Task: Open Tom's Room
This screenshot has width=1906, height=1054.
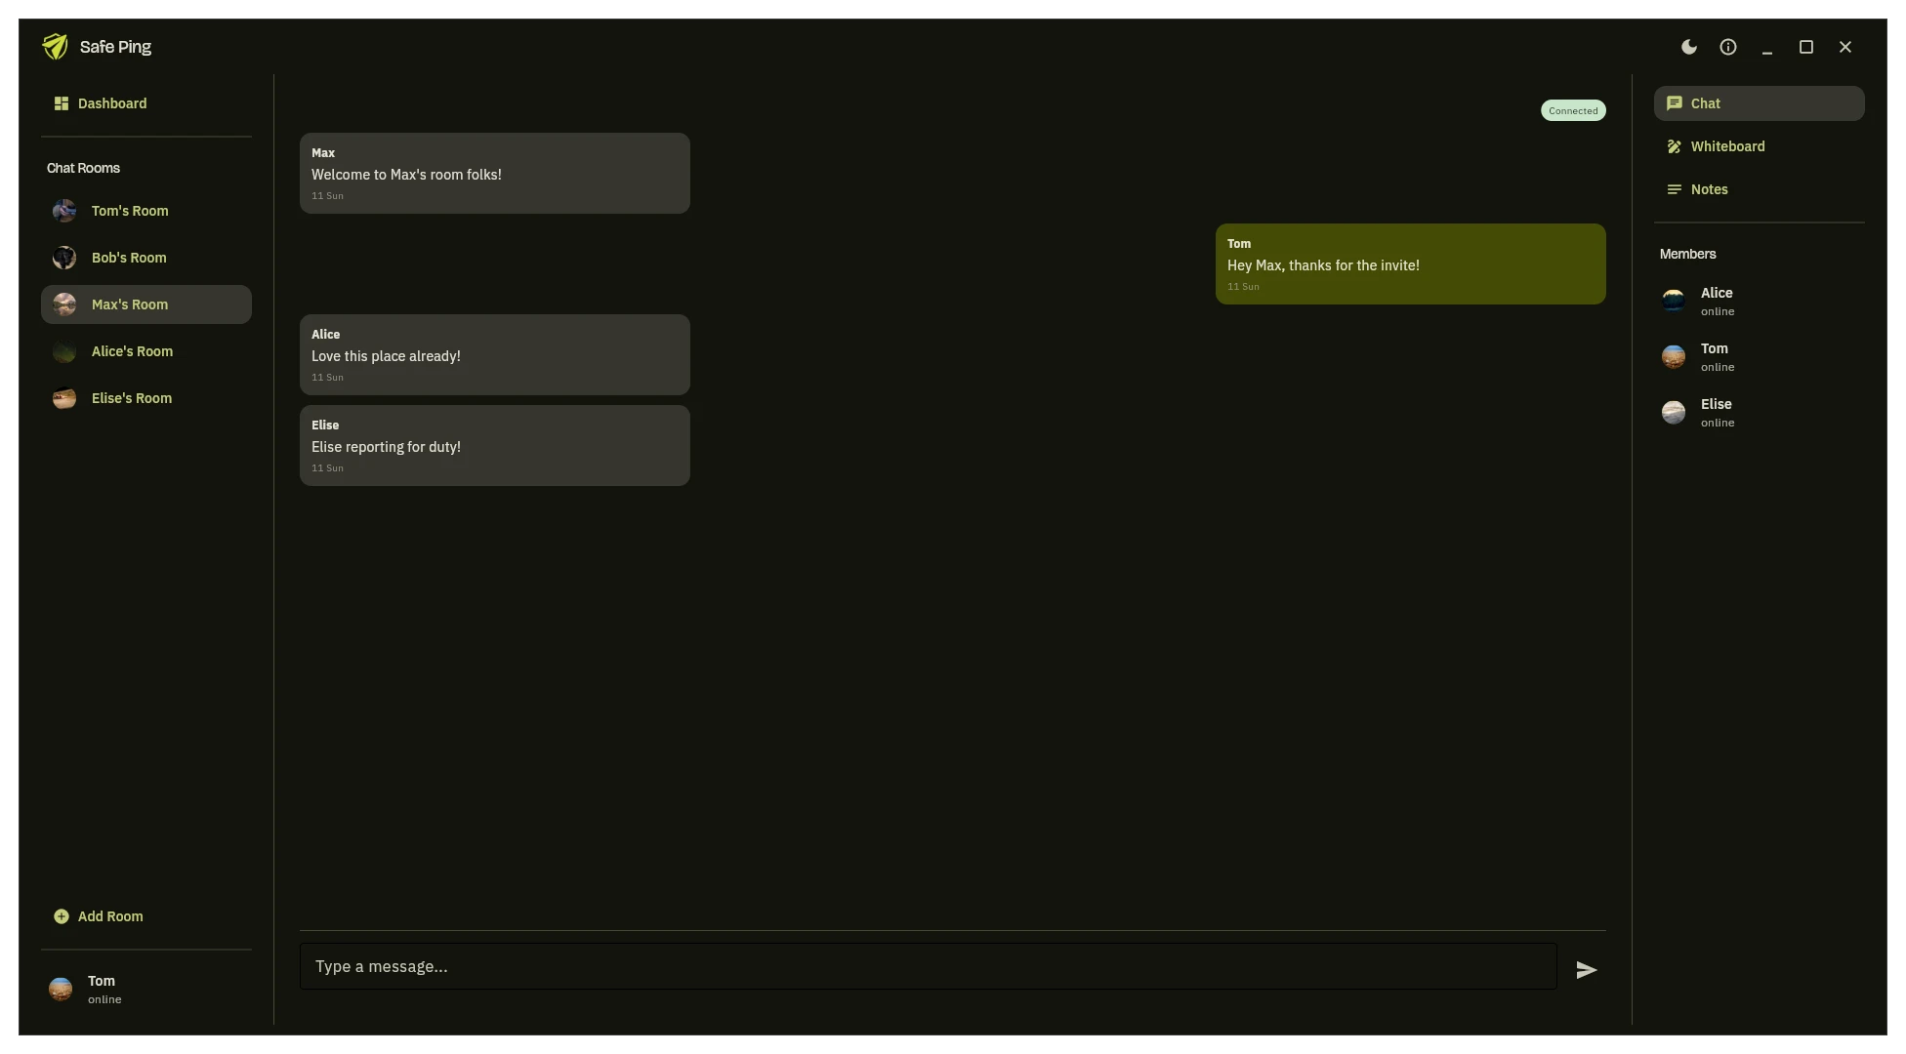Action: pos(146,211)
